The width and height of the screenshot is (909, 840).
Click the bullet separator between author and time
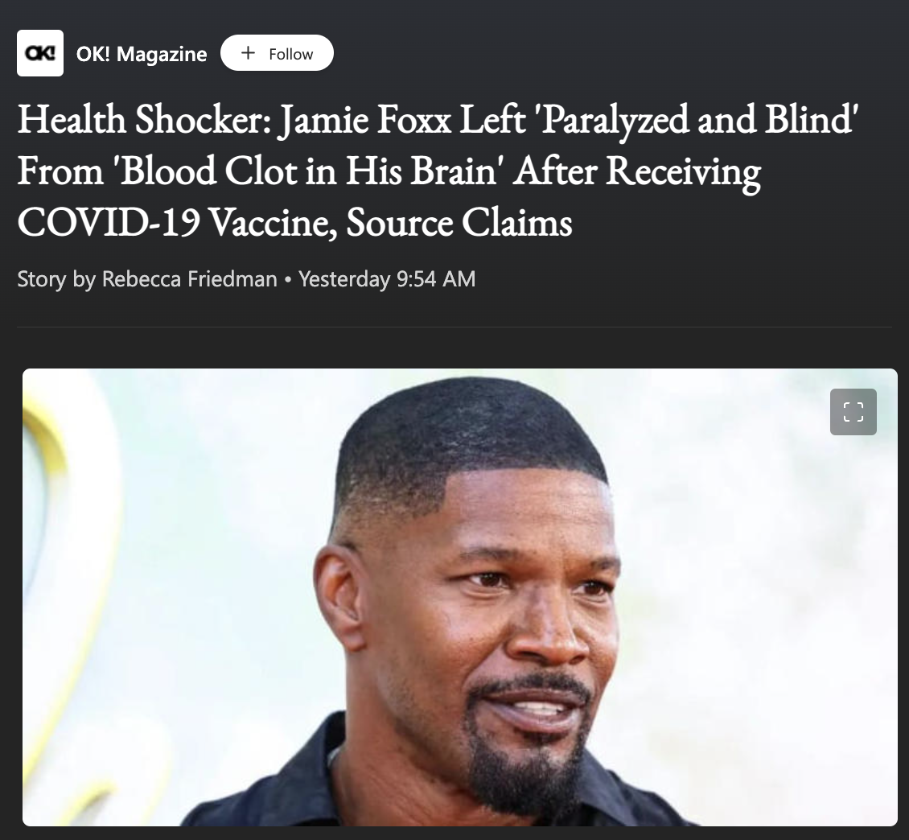click(x=288, y=280)
